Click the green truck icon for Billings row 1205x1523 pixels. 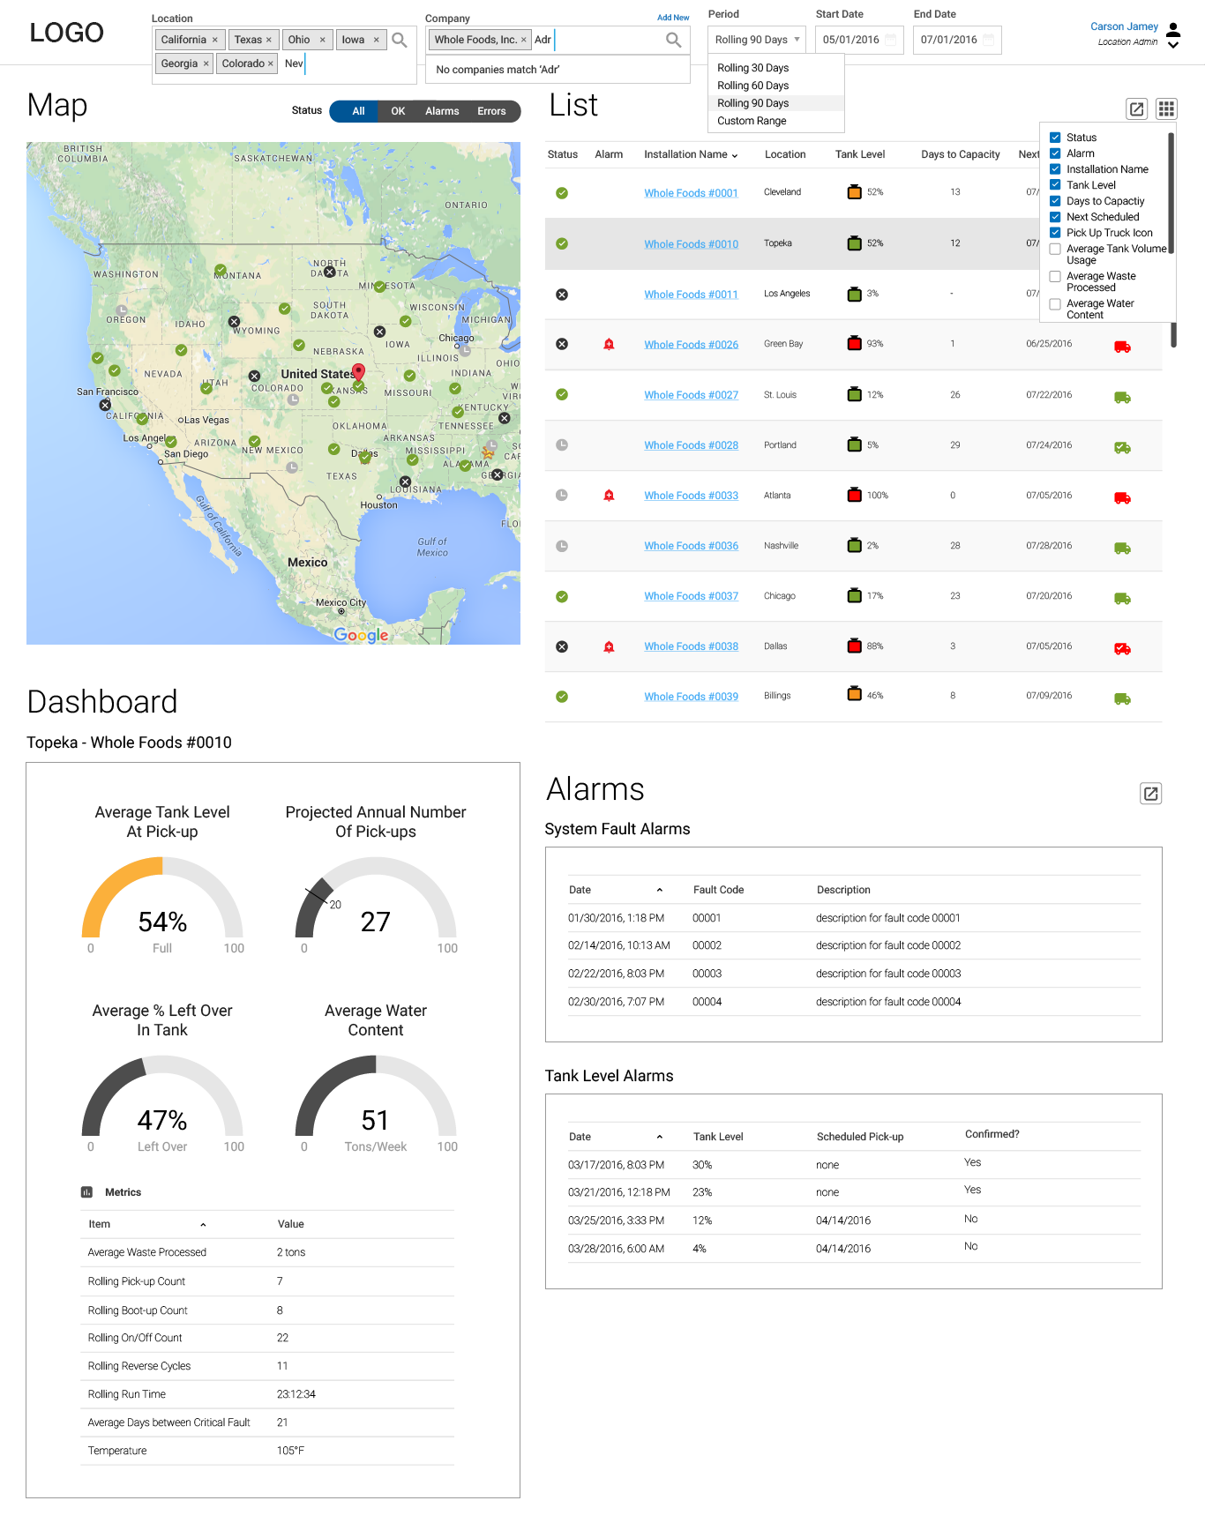(1122, 699)
